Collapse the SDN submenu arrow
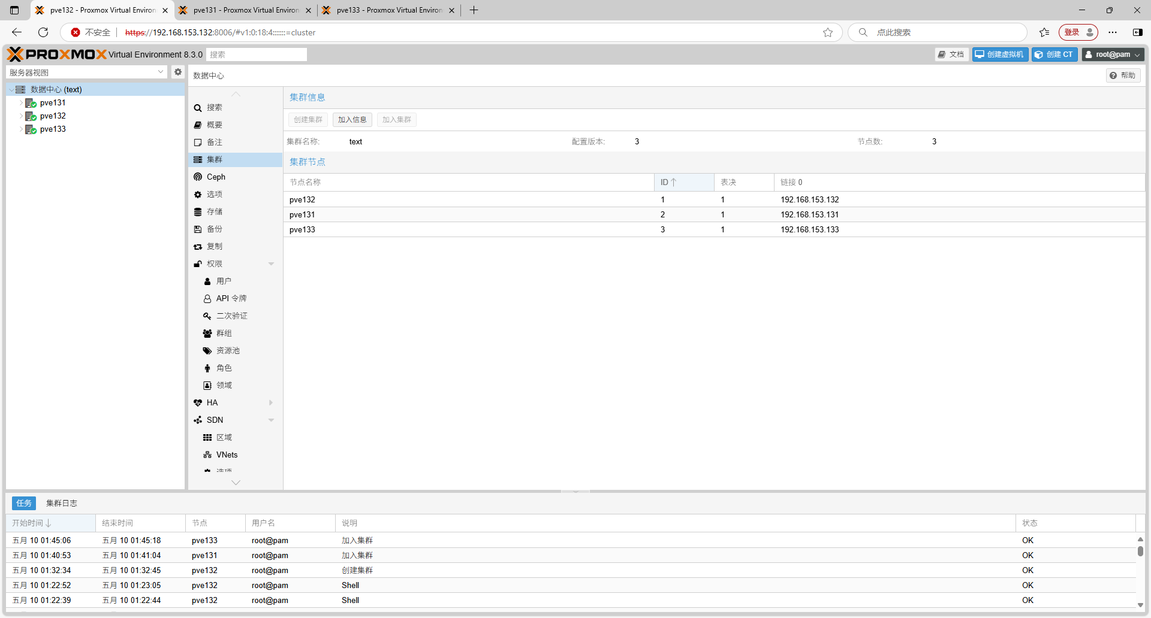Viewport: 1151px width, 618px height. (x=271, y=420)
